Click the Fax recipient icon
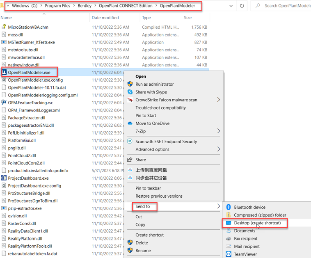The image size is (311, 258). [229, 238]
